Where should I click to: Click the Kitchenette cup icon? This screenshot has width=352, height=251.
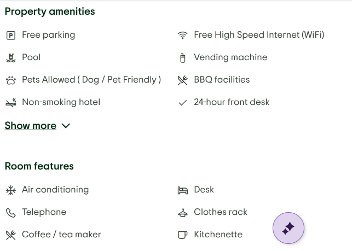pos(183,235)
